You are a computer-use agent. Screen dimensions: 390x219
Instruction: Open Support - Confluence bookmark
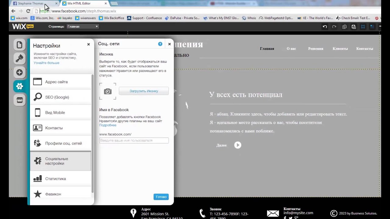[x=144, y=18]
